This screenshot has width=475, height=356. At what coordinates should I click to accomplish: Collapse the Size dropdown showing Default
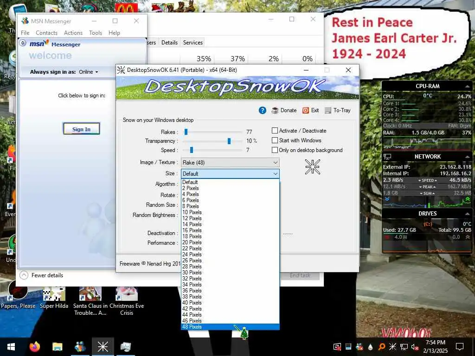230,174
